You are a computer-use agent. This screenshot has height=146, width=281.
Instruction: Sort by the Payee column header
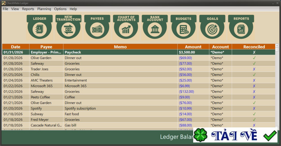(46, 47)
